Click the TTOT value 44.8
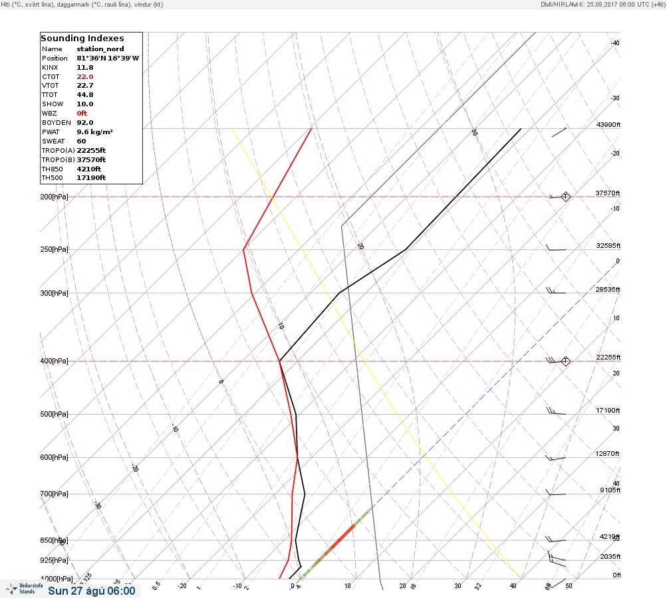 point(85,95)
